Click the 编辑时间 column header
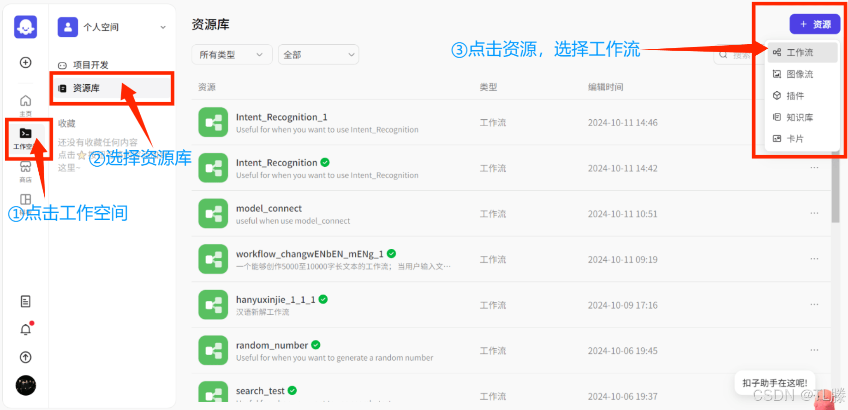Viewport: 848px width, 410px height. (x=605, y=87)
